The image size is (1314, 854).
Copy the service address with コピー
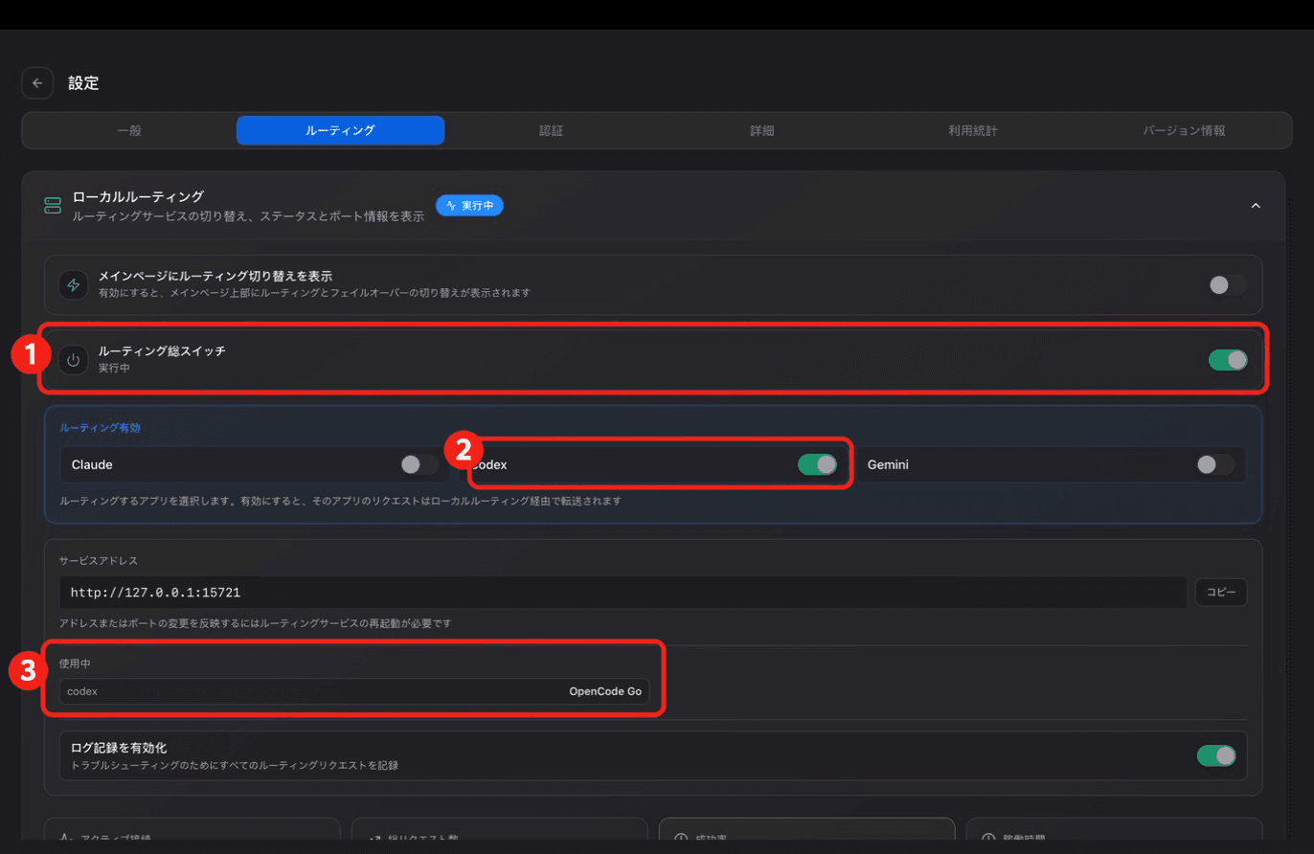tap(1221, 593)
